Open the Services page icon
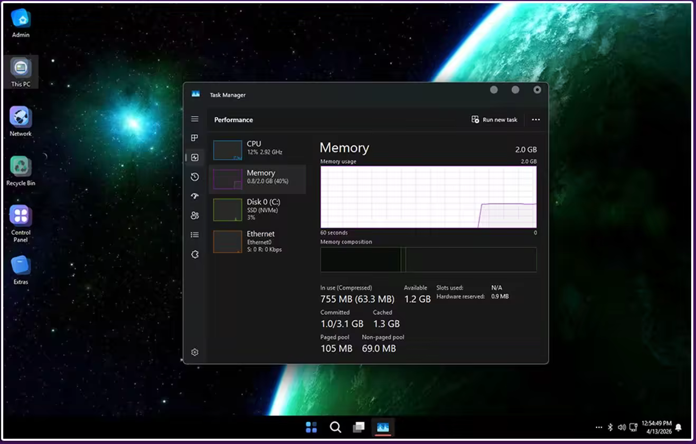Screen dimensions: 696x444 tap(195, 254)
